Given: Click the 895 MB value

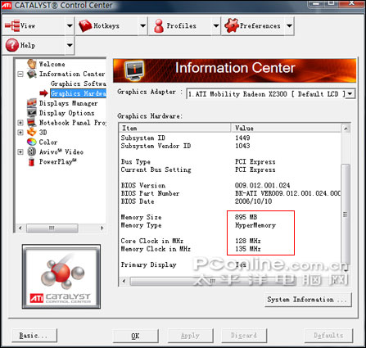Looking at the screenshot, I should [246, 217].
